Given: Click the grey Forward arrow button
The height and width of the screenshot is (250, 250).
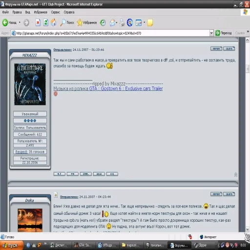Looking at the screenshot, I should pyautogui.click(x=26, y=22).
